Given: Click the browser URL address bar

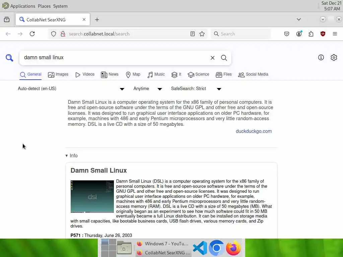Looking at the screenshot, I should [x=128, y=34].
